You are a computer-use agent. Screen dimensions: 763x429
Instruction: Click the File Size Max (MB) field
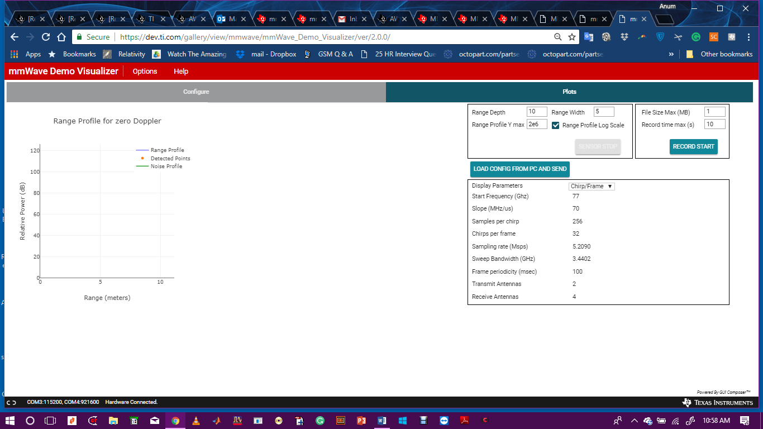tap(715, 112)
